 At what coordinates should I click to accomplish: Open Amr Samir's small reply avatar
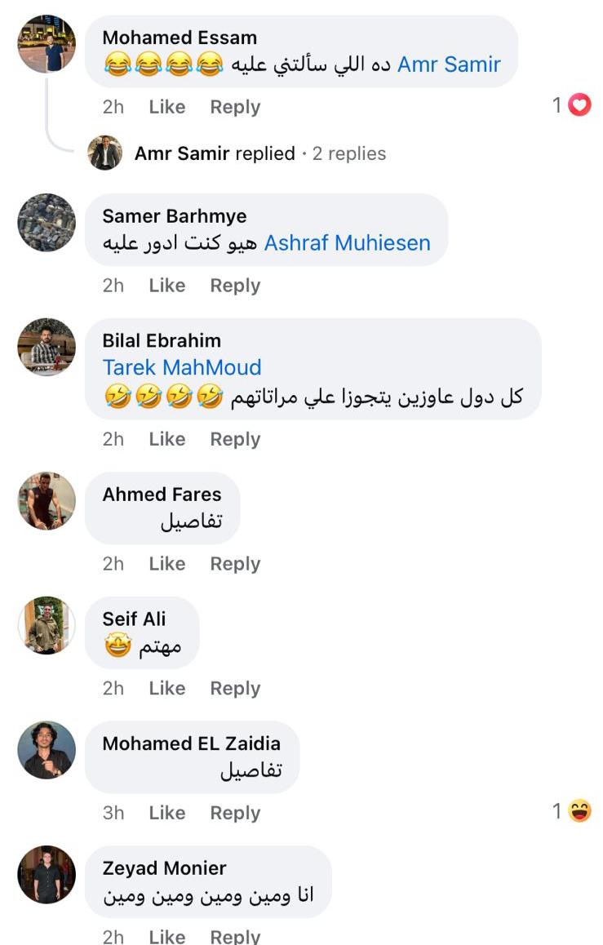tap(105, 153)
